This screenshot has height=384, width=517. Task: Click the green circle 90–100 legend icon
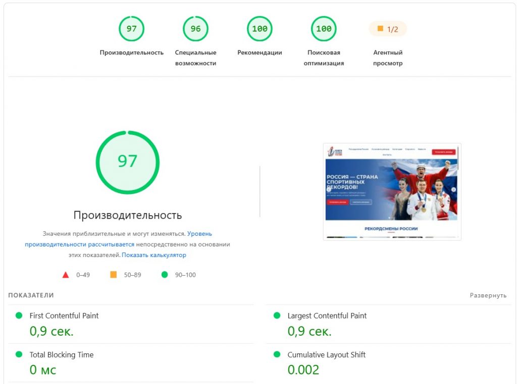point(165,275)
